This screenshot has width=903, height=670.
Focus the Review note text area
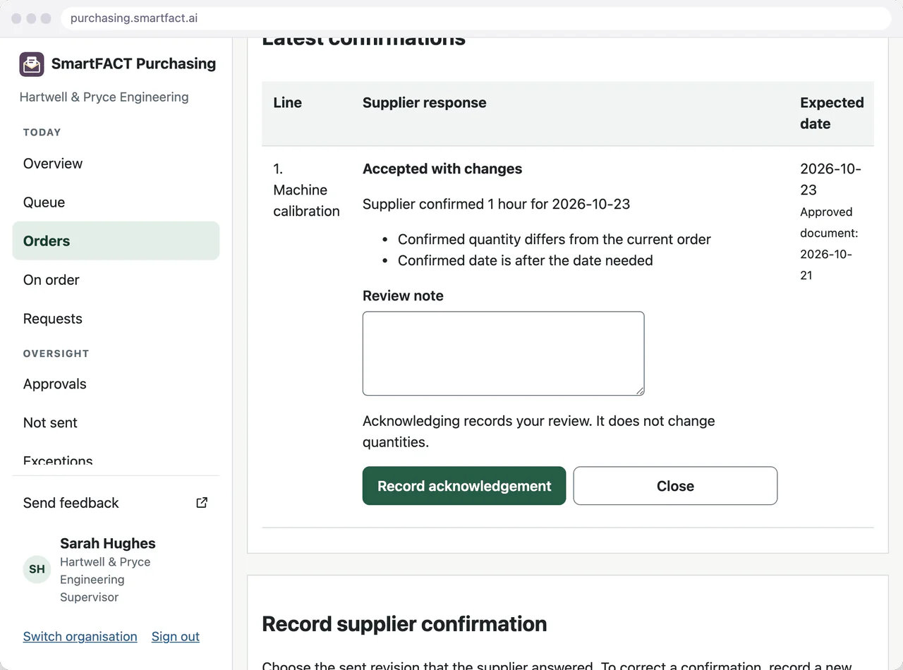tap(504, 353)
